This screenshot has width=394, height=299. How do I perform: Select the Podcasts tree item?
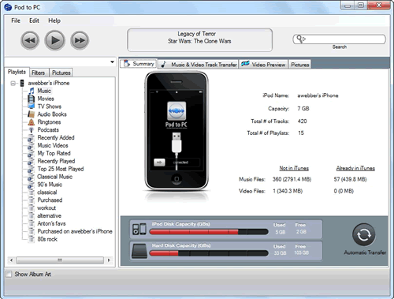[x=48, y=130]
